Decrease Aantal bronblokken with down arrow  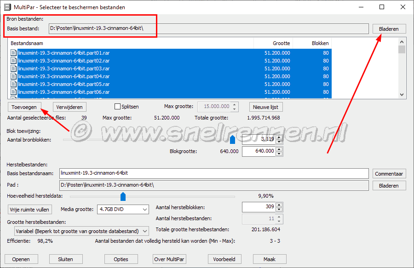pos(279,142)
